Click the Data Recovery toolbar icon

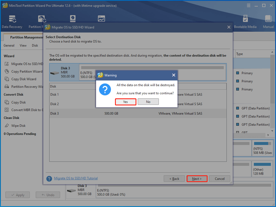12,19
